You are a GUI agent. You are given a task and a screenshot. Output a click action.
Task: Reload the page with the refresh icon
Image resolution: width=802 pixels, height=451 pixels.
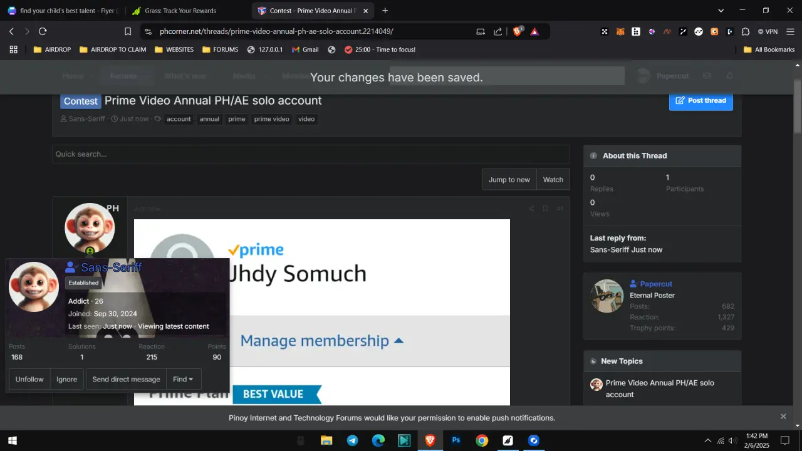[43, 31]
